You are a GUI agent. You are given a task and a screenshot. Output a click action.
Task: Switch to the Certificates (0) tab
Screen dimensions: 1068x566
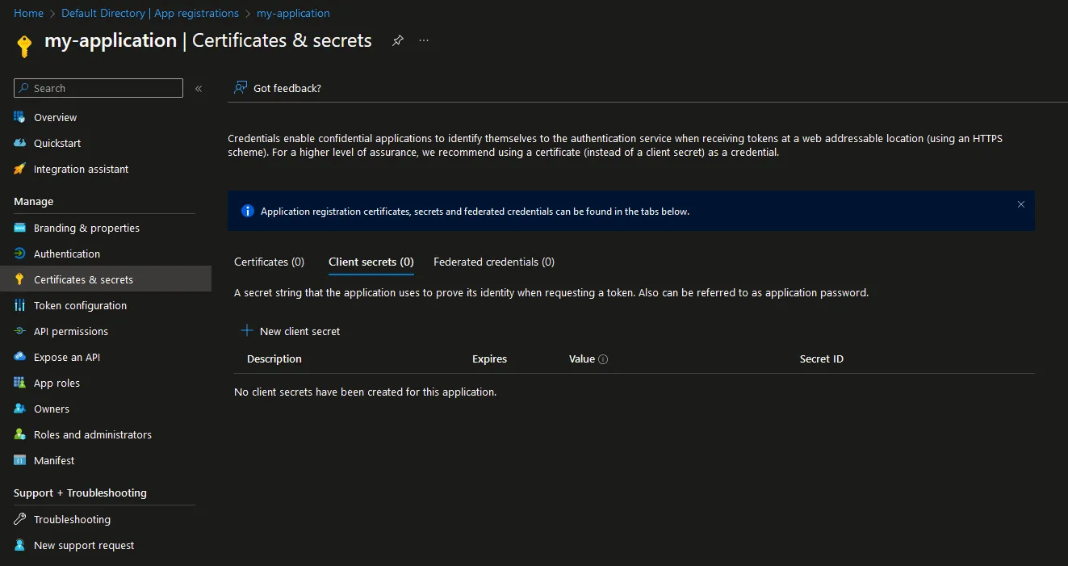pyautogui.click(x=269, y=262)
